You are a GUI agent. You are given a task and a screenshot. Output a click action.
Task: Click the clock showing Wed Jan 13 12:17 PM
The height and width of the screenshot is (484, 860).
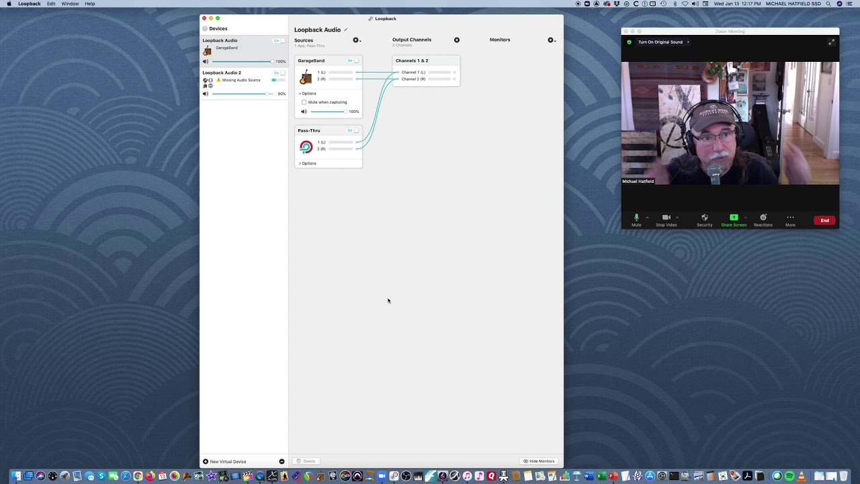click(737, 4)
